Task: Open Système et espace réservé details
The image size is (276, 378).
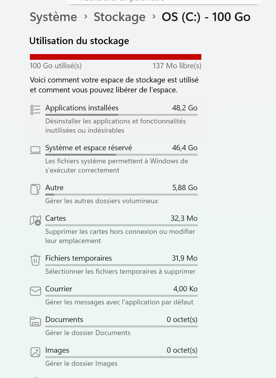Action: (x=89, y=148)
